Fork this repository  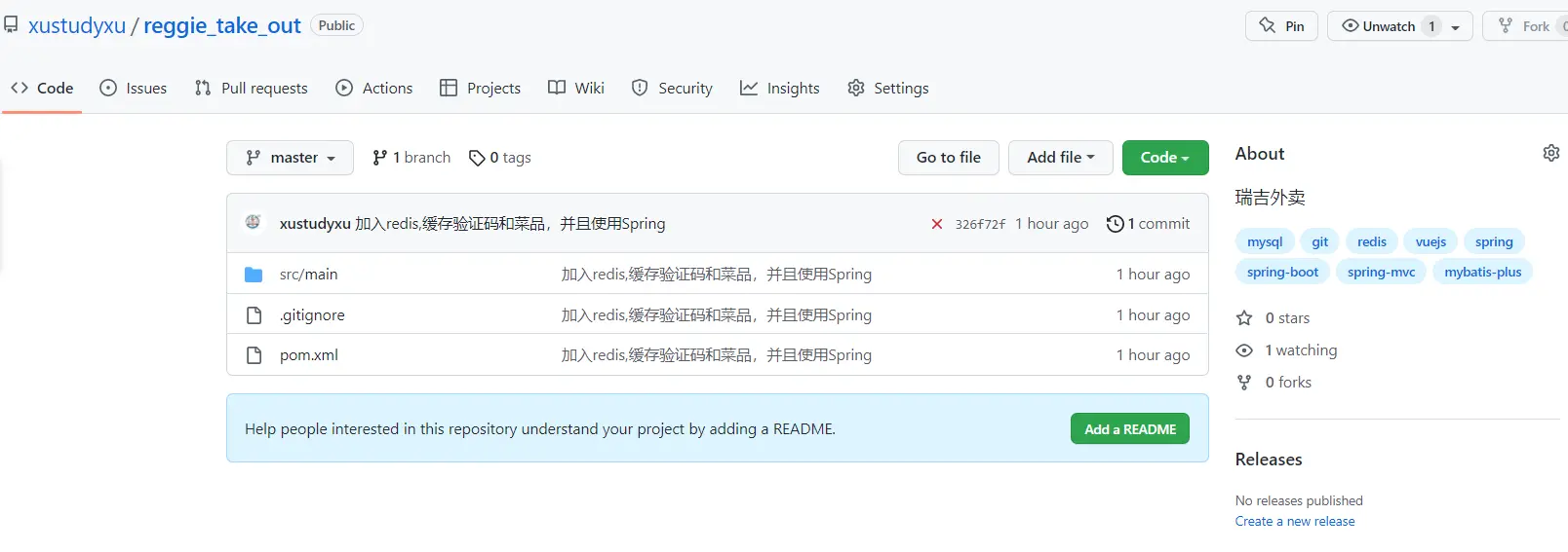tap(1526, 26)
